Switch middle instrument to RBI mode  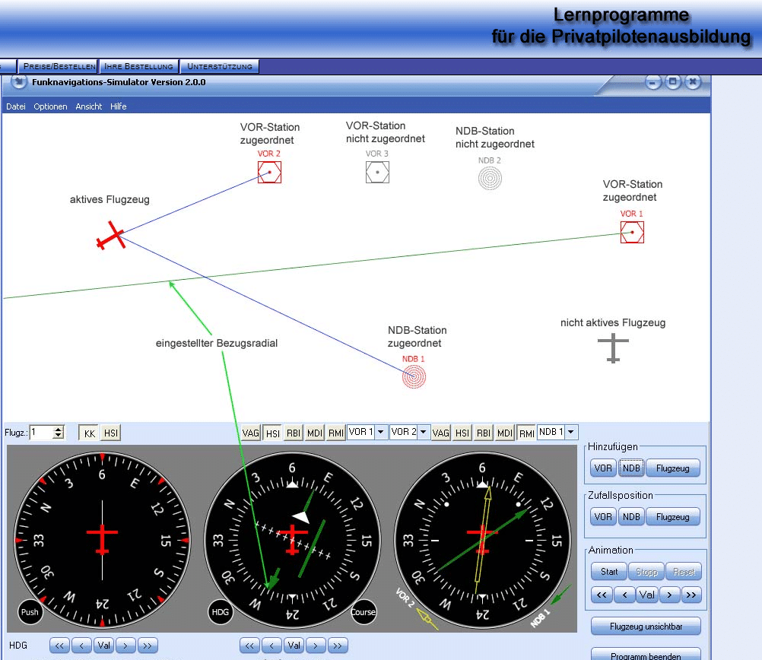(x=294, y=433)
